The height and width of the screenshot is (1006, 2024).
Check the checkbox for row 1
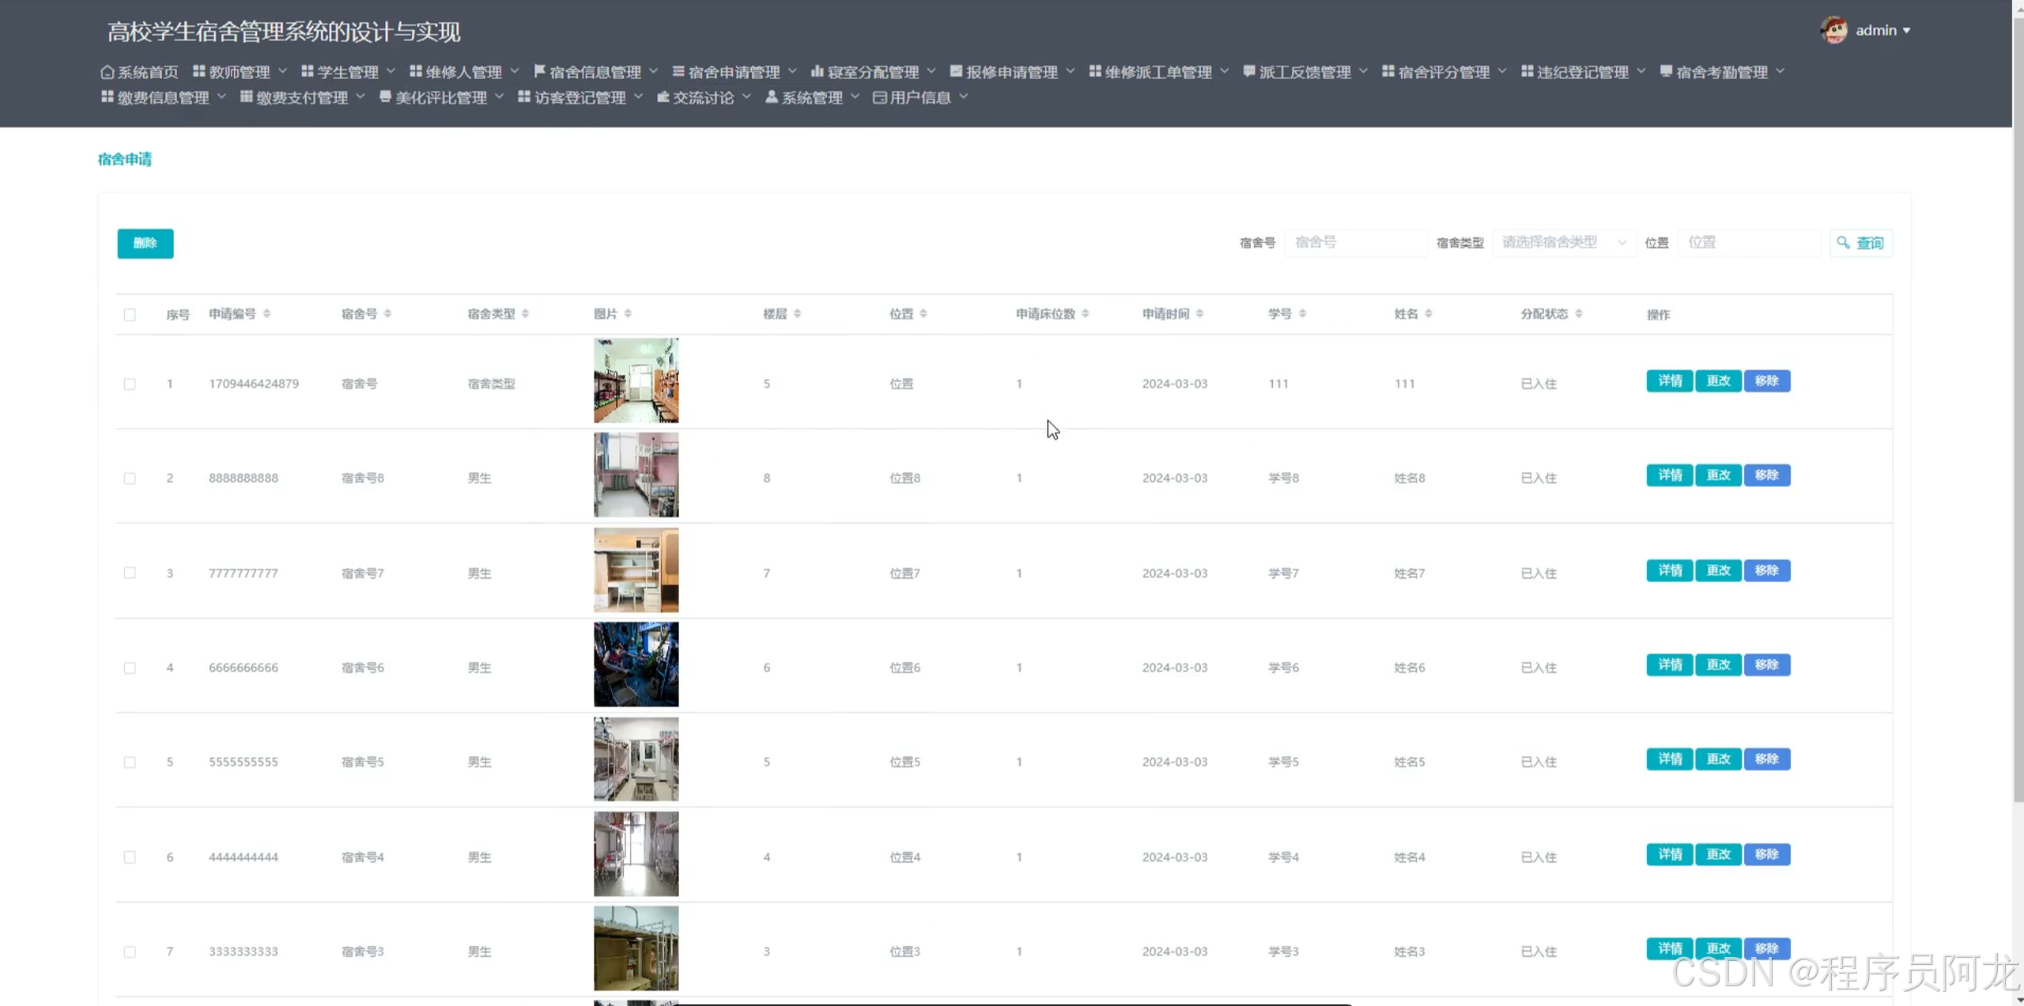coord(130,384)
